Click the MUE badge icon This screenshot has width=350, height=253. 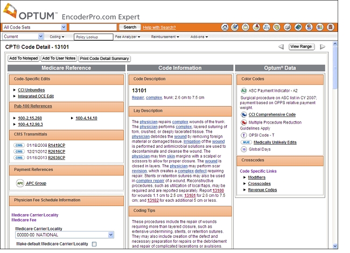click(x=246, y=142)
